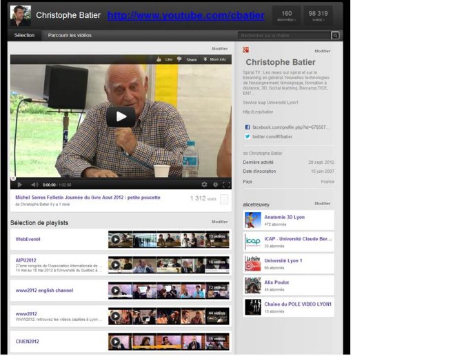Click the iCAP logo thumbnail
Viewport: 475px width, 356px height.
[x=253, y=242]
